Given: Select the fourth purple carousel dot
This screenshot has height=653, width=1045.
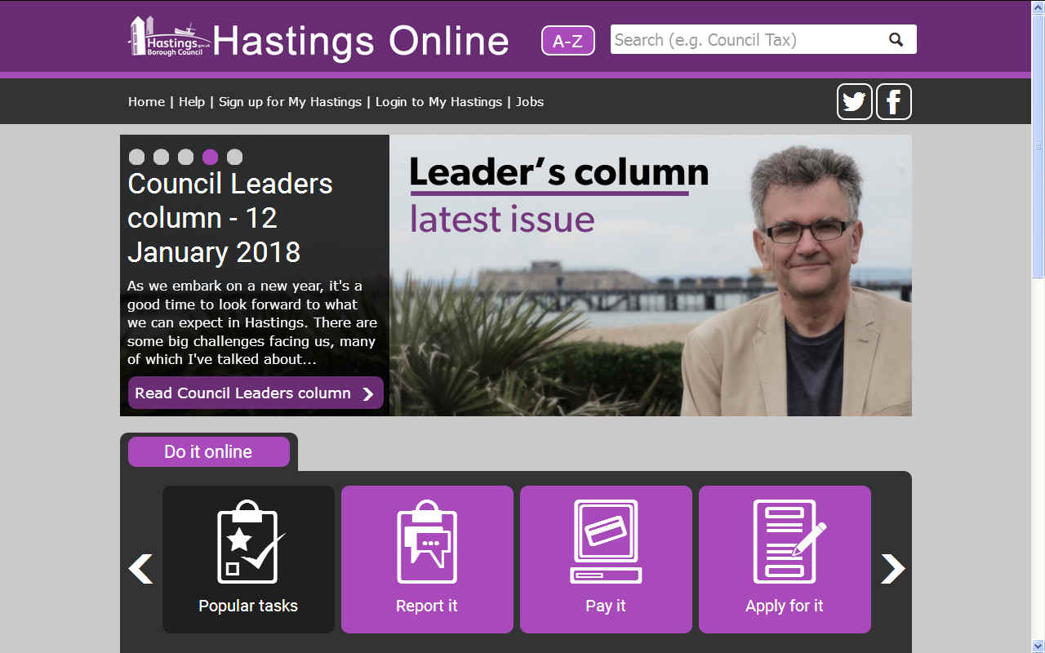Looking at the screenshot, I should pos(211,157).
